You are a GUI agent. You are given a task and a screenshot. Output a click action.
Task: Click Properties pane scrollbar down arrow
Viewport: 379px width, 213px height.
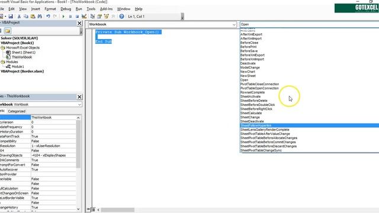[x=78, y=209]
